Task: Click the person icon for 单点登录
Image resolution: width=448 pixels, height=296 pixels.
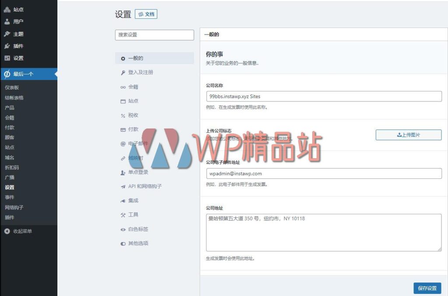Action: pyautogui.click(x=123, y=172)
